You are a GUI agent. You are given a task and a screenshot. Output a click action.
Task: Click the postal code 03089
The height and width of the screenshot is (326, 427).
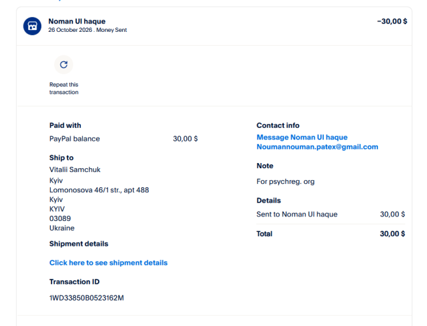point(60,218)
